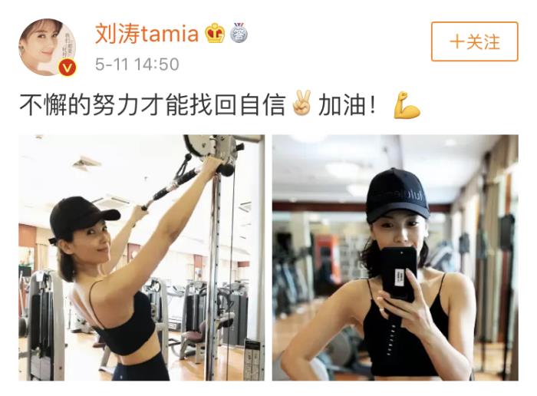Open the left cable-machine workout photo
Image resolution: width=537 pixels, height=396 pixels.
(141, 258)
